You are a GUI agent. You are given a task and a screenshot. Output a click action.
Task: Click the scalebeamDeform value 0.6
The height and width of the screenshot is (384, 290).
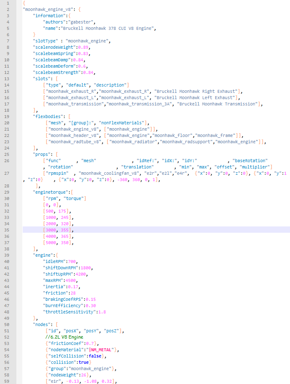82,66
